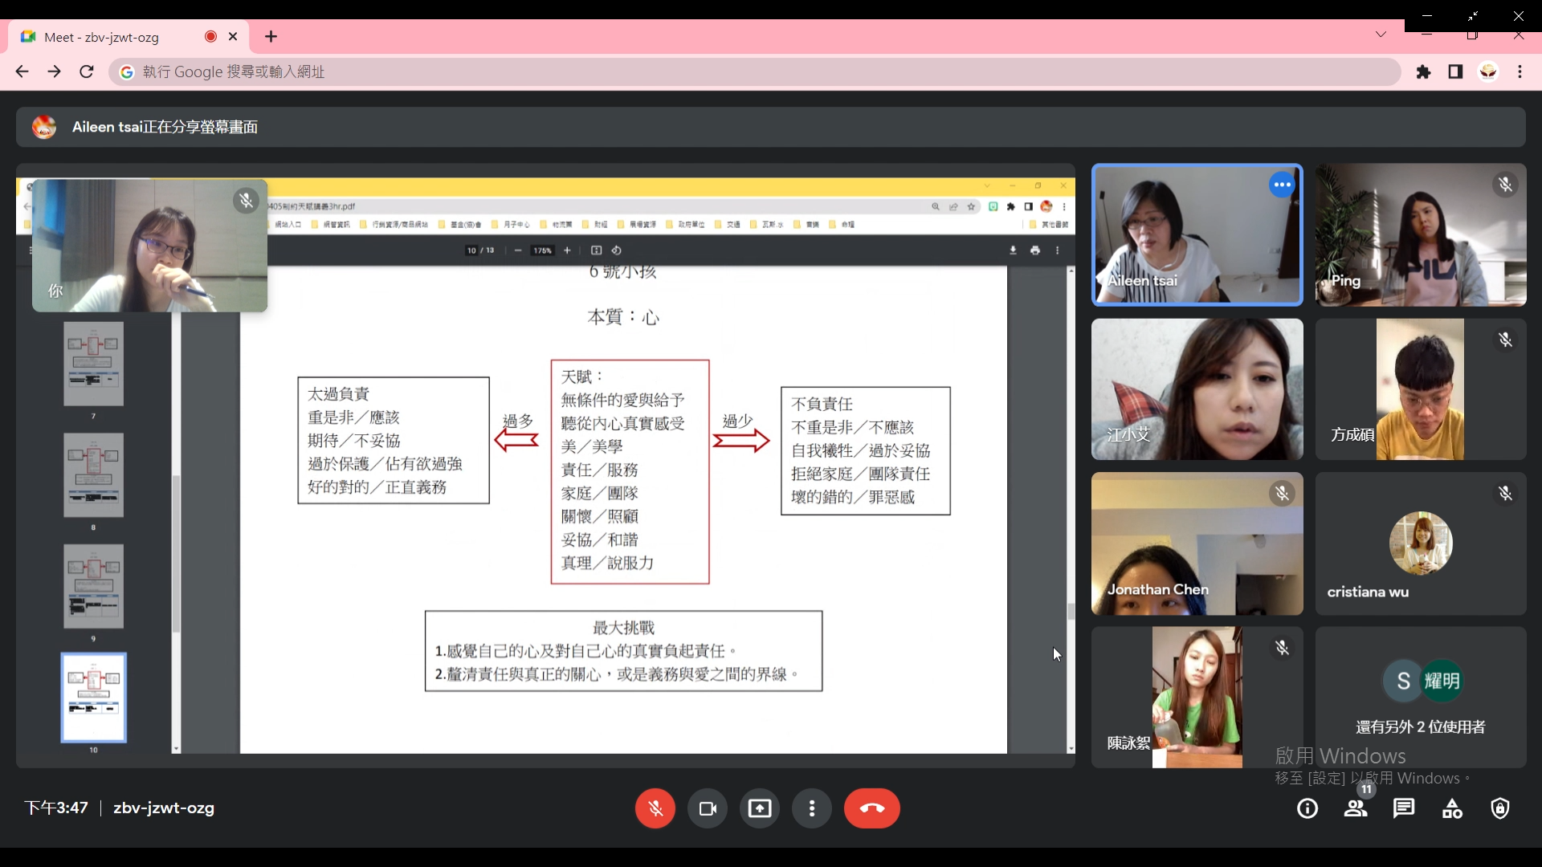Toggle camera on/off button
This screenshot has height=867, width=1542.
(x=708, y=808)
